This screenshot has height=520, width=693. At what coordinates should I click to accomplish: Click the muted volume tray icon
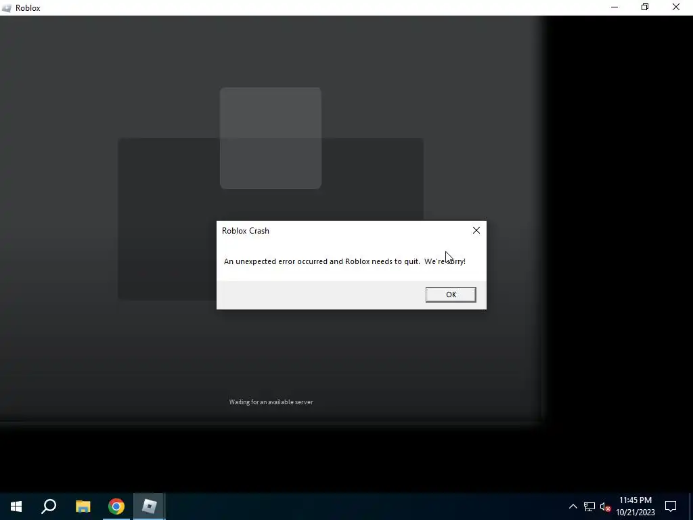pyautogui.click(x=605, y=506)
